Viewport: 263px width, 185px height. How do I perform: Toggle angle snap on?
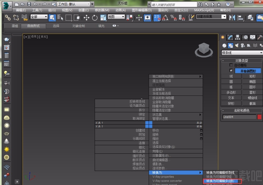(x=165, y=18)
